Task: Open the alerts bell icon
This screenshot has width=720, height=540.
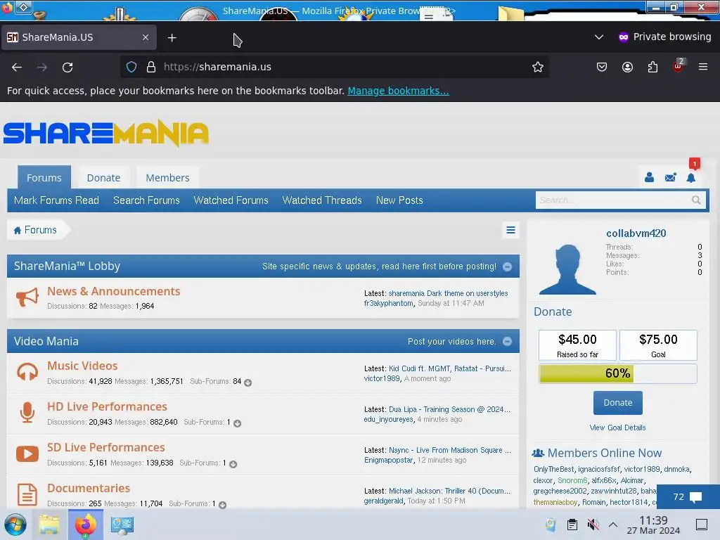Action: [x=691, y=177]
